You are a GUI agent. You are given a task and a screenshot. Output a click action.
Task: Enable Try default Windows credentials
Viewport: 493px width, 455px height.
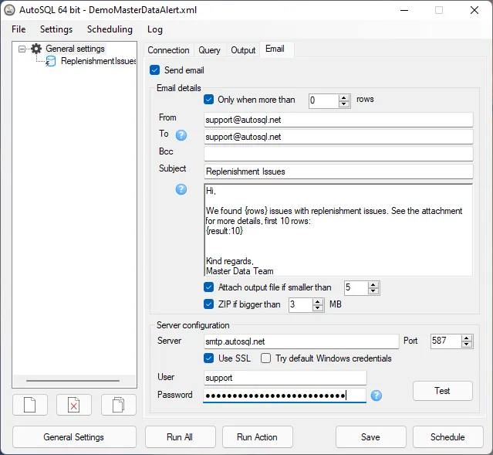[265, 358]
